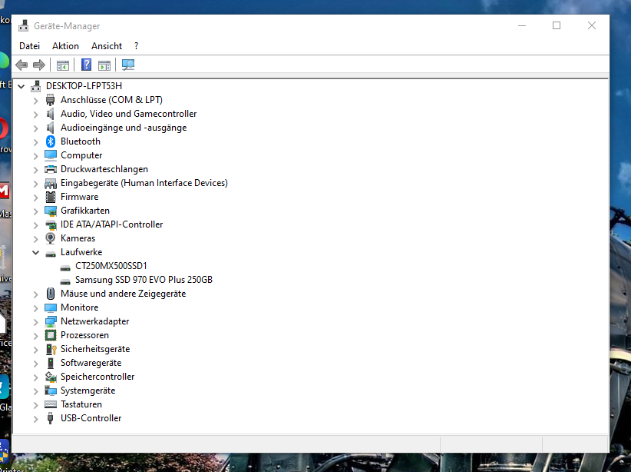Select the Monitore label

(x=80, y=307)
